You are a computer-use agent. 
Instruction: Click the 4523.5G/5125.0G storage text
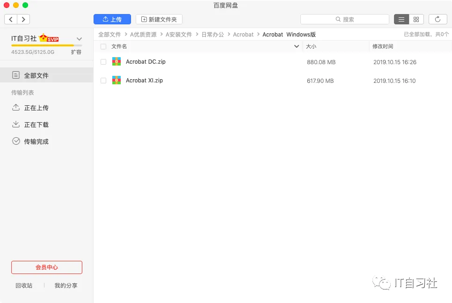(33, 52)
